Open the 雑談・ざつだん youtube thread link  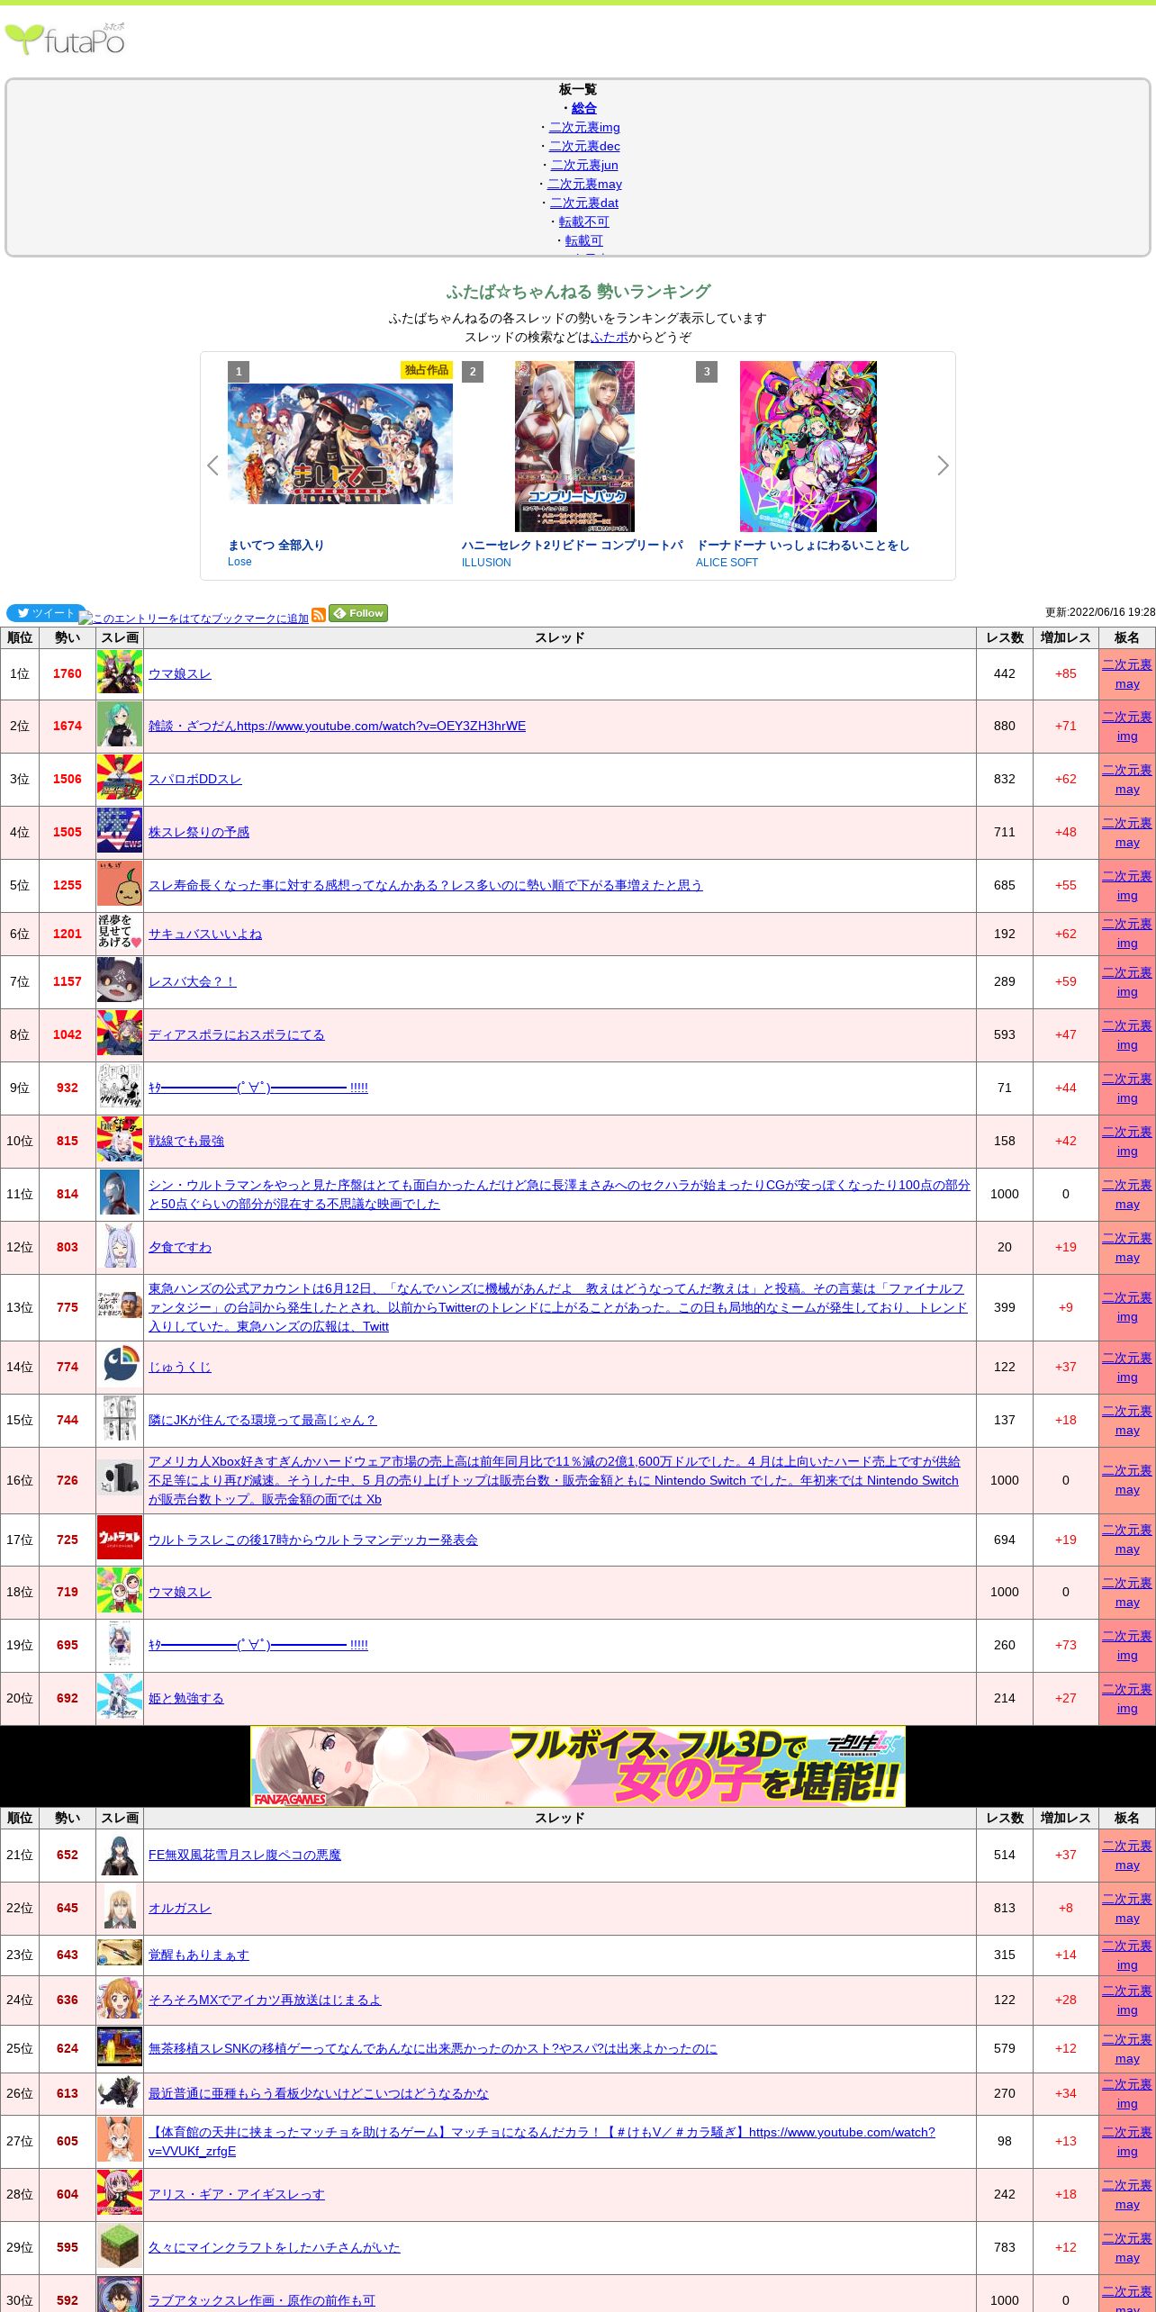tap(337, 726)
